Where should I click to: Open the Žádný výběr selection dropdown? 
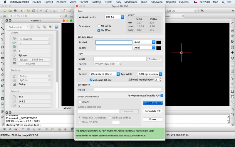click(18, 27)
